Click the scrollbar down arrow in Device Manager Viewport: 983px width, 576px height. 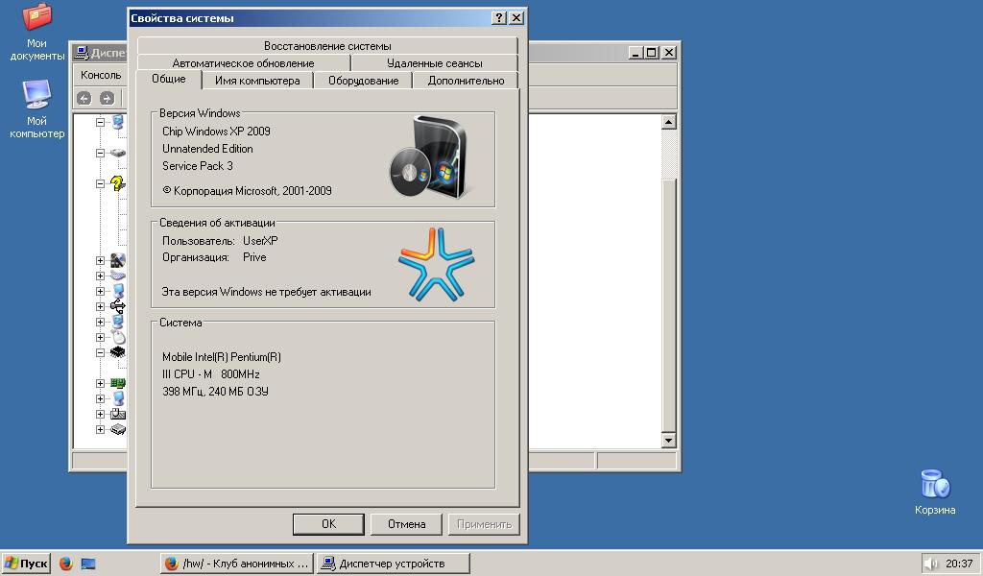click(x=669, y=441)
